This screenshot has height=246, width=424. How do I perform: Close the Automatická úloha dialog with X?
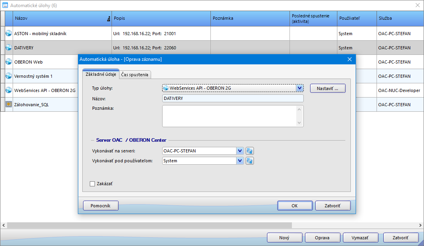pyautogui.click(x=350, y=59)
